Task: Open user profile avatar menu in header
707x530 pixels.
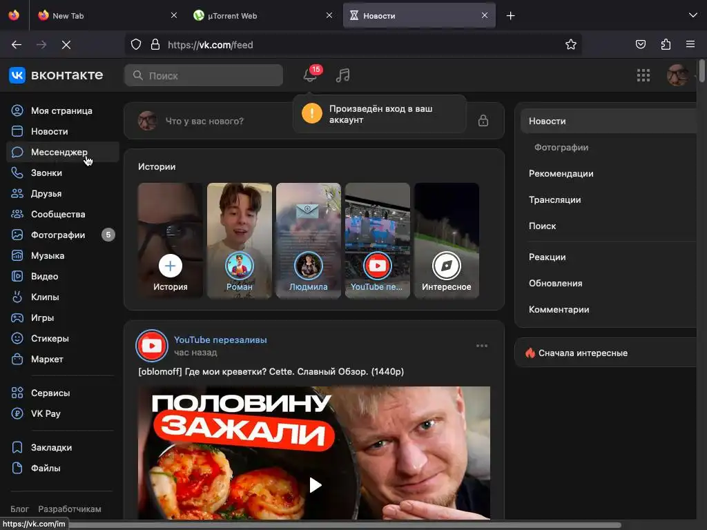Action: [678, 75]
